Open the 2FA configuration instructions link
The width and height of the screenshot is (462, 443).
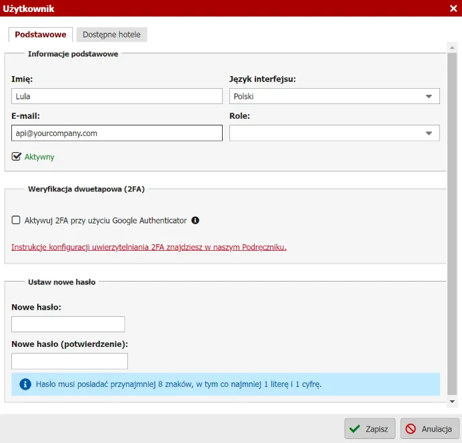(x=149, y=247)
